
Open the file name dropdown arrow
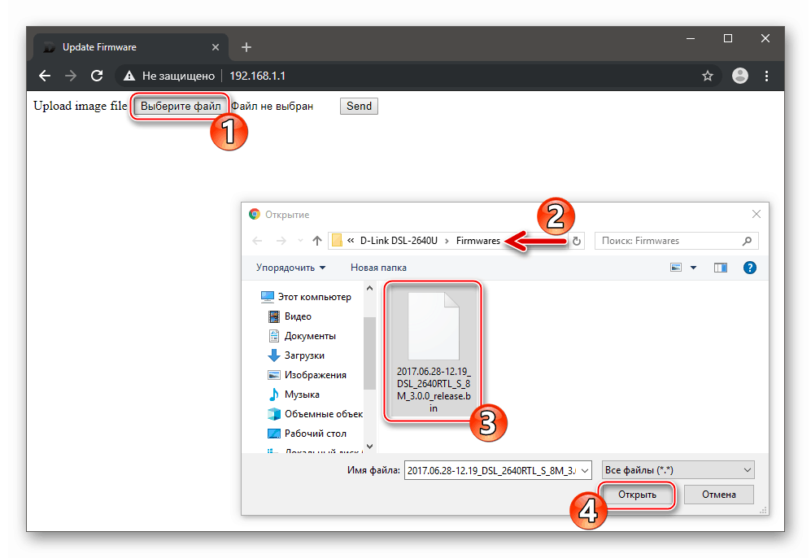point(585,470)
